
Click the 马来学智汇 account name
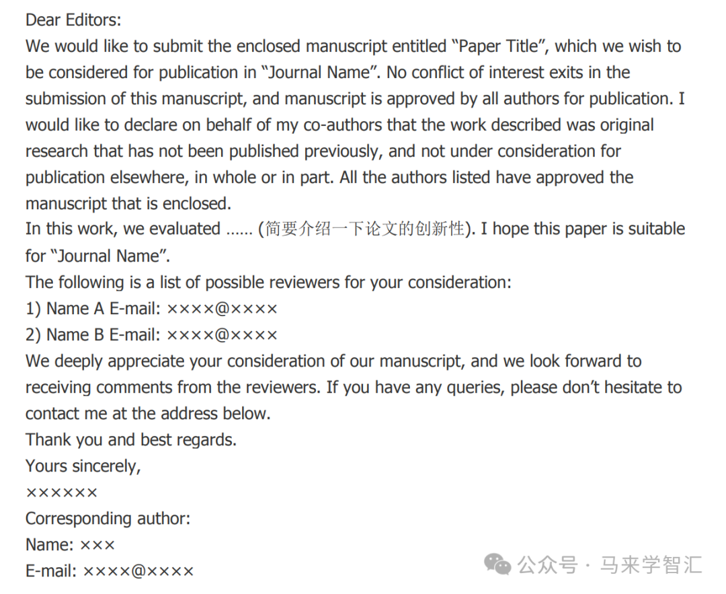[x=651, y=565]
